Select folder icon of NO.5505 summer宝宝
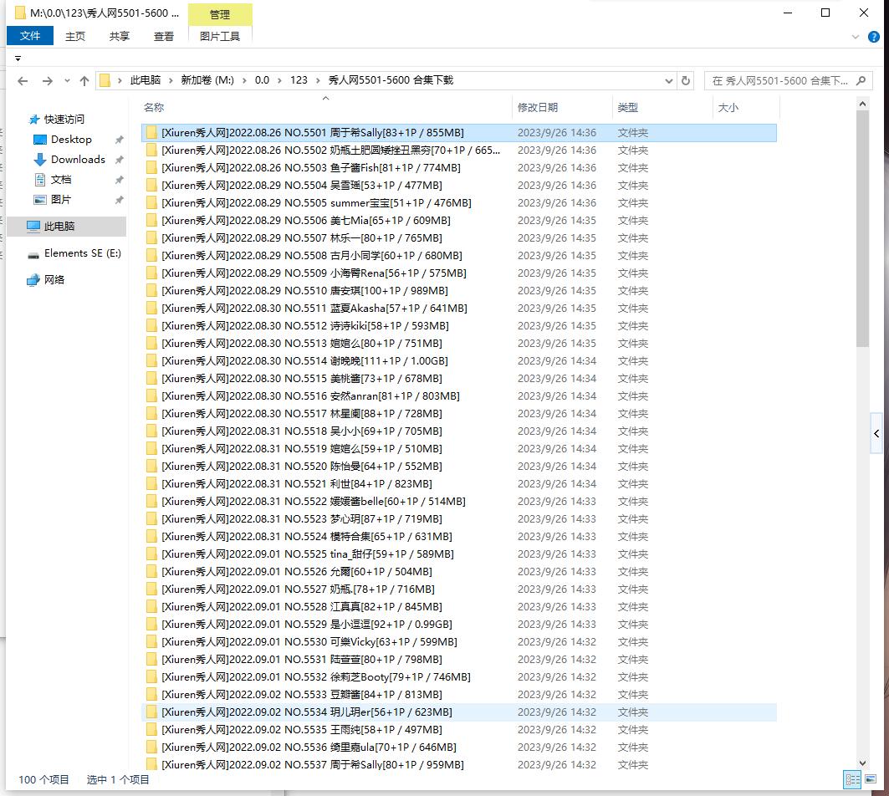This screenshot has height=796, width=889. (151, 203)
